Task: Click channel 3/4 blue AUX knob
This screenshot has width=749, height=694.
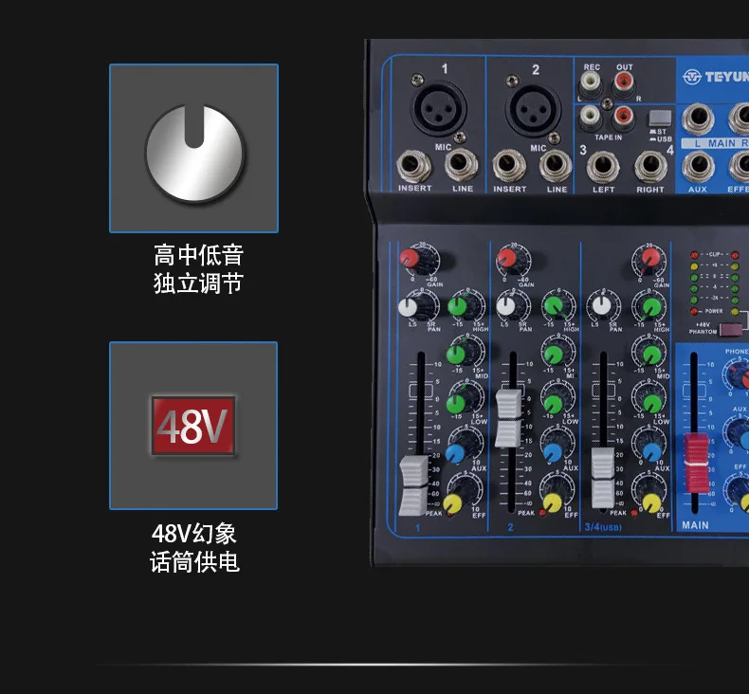Action: tap(652, 452)
